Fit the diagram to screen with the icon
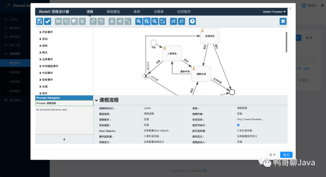The image size is (326, 177). point(163,21)
